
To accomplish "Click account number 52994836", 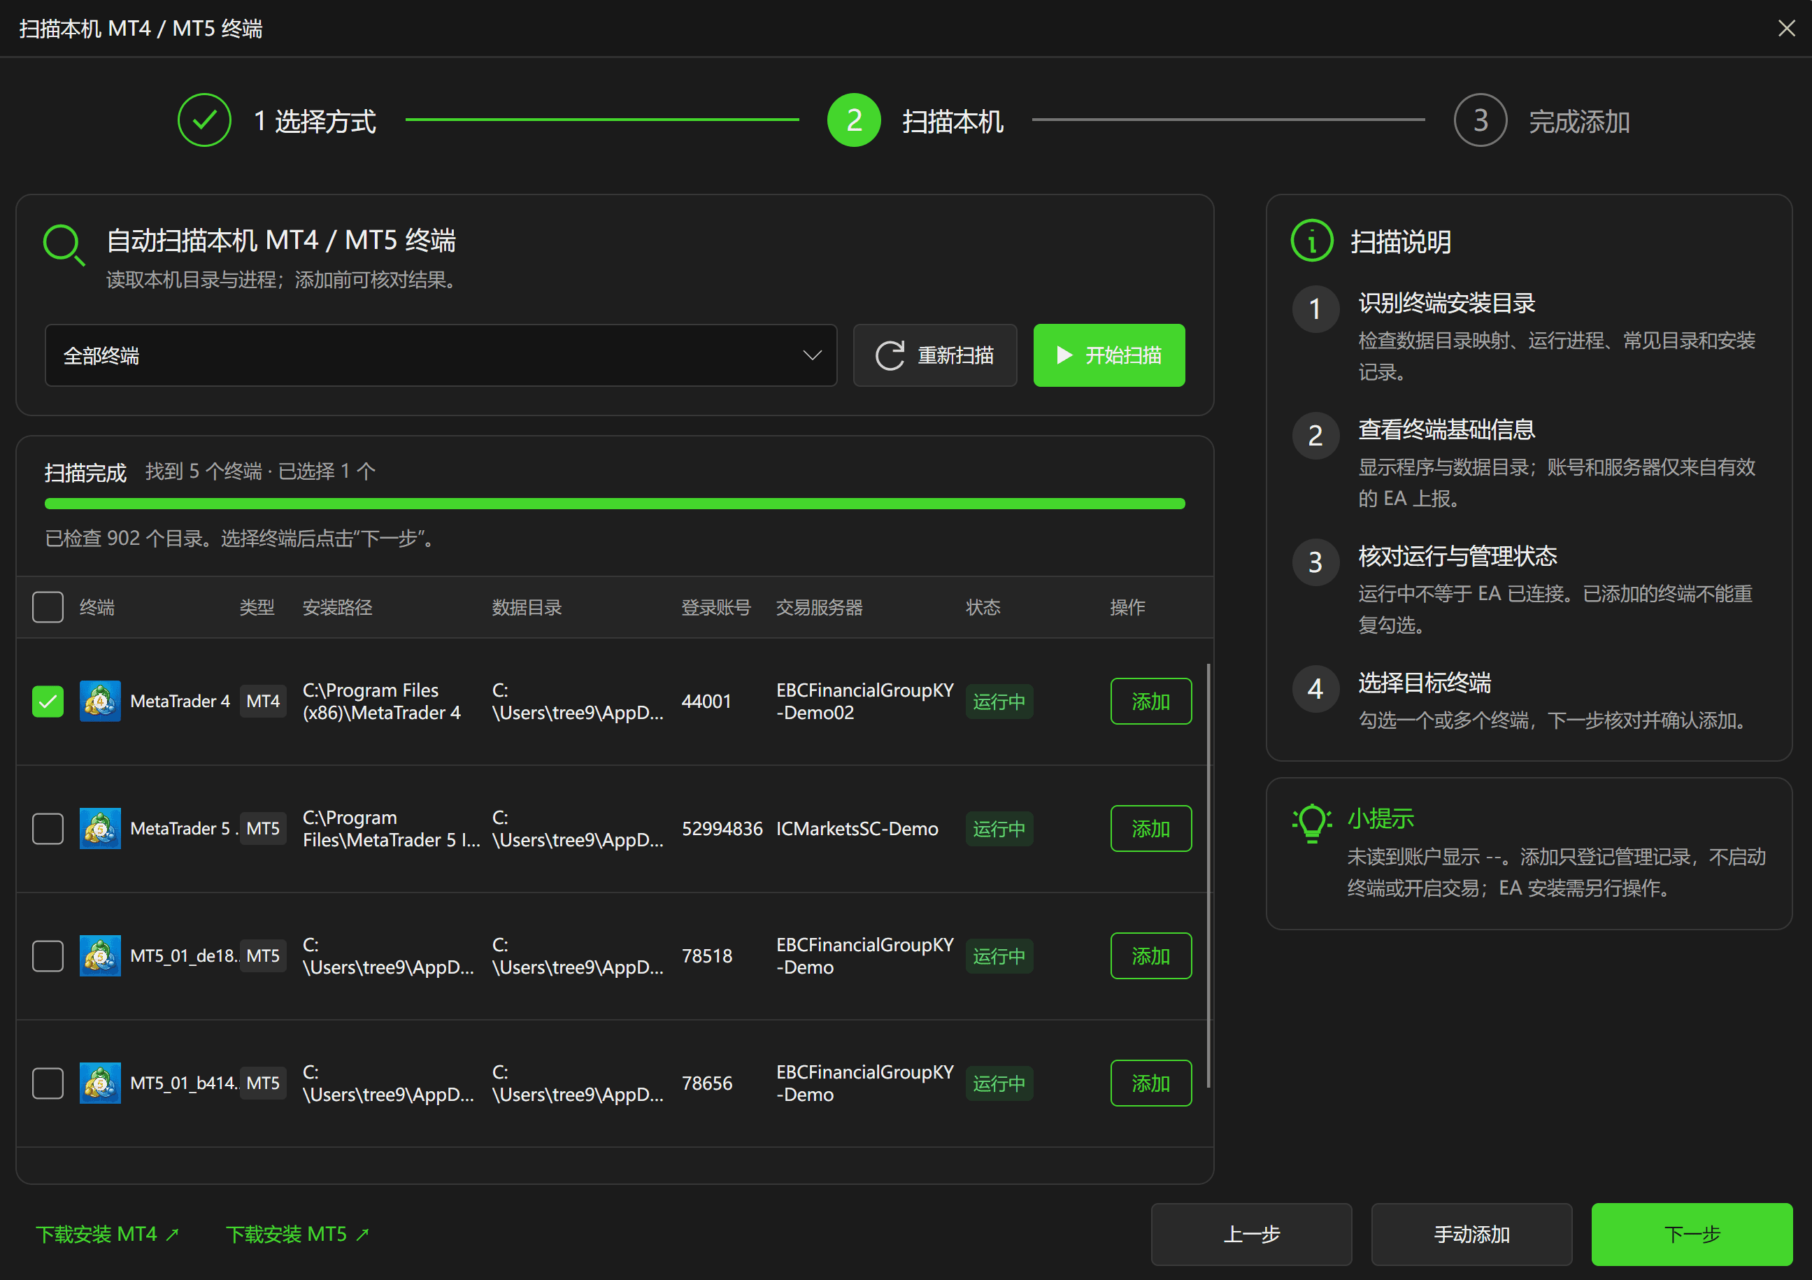I will [722, 828].
